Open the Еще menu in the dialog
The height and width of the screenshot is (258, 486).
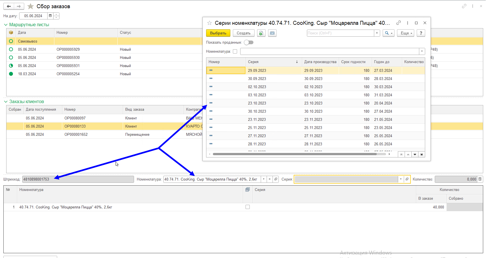[x=406, y=33]
